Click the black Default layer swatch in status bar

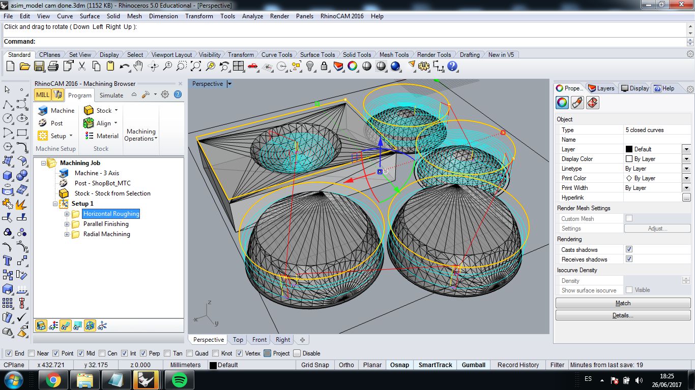click(213, 365)
